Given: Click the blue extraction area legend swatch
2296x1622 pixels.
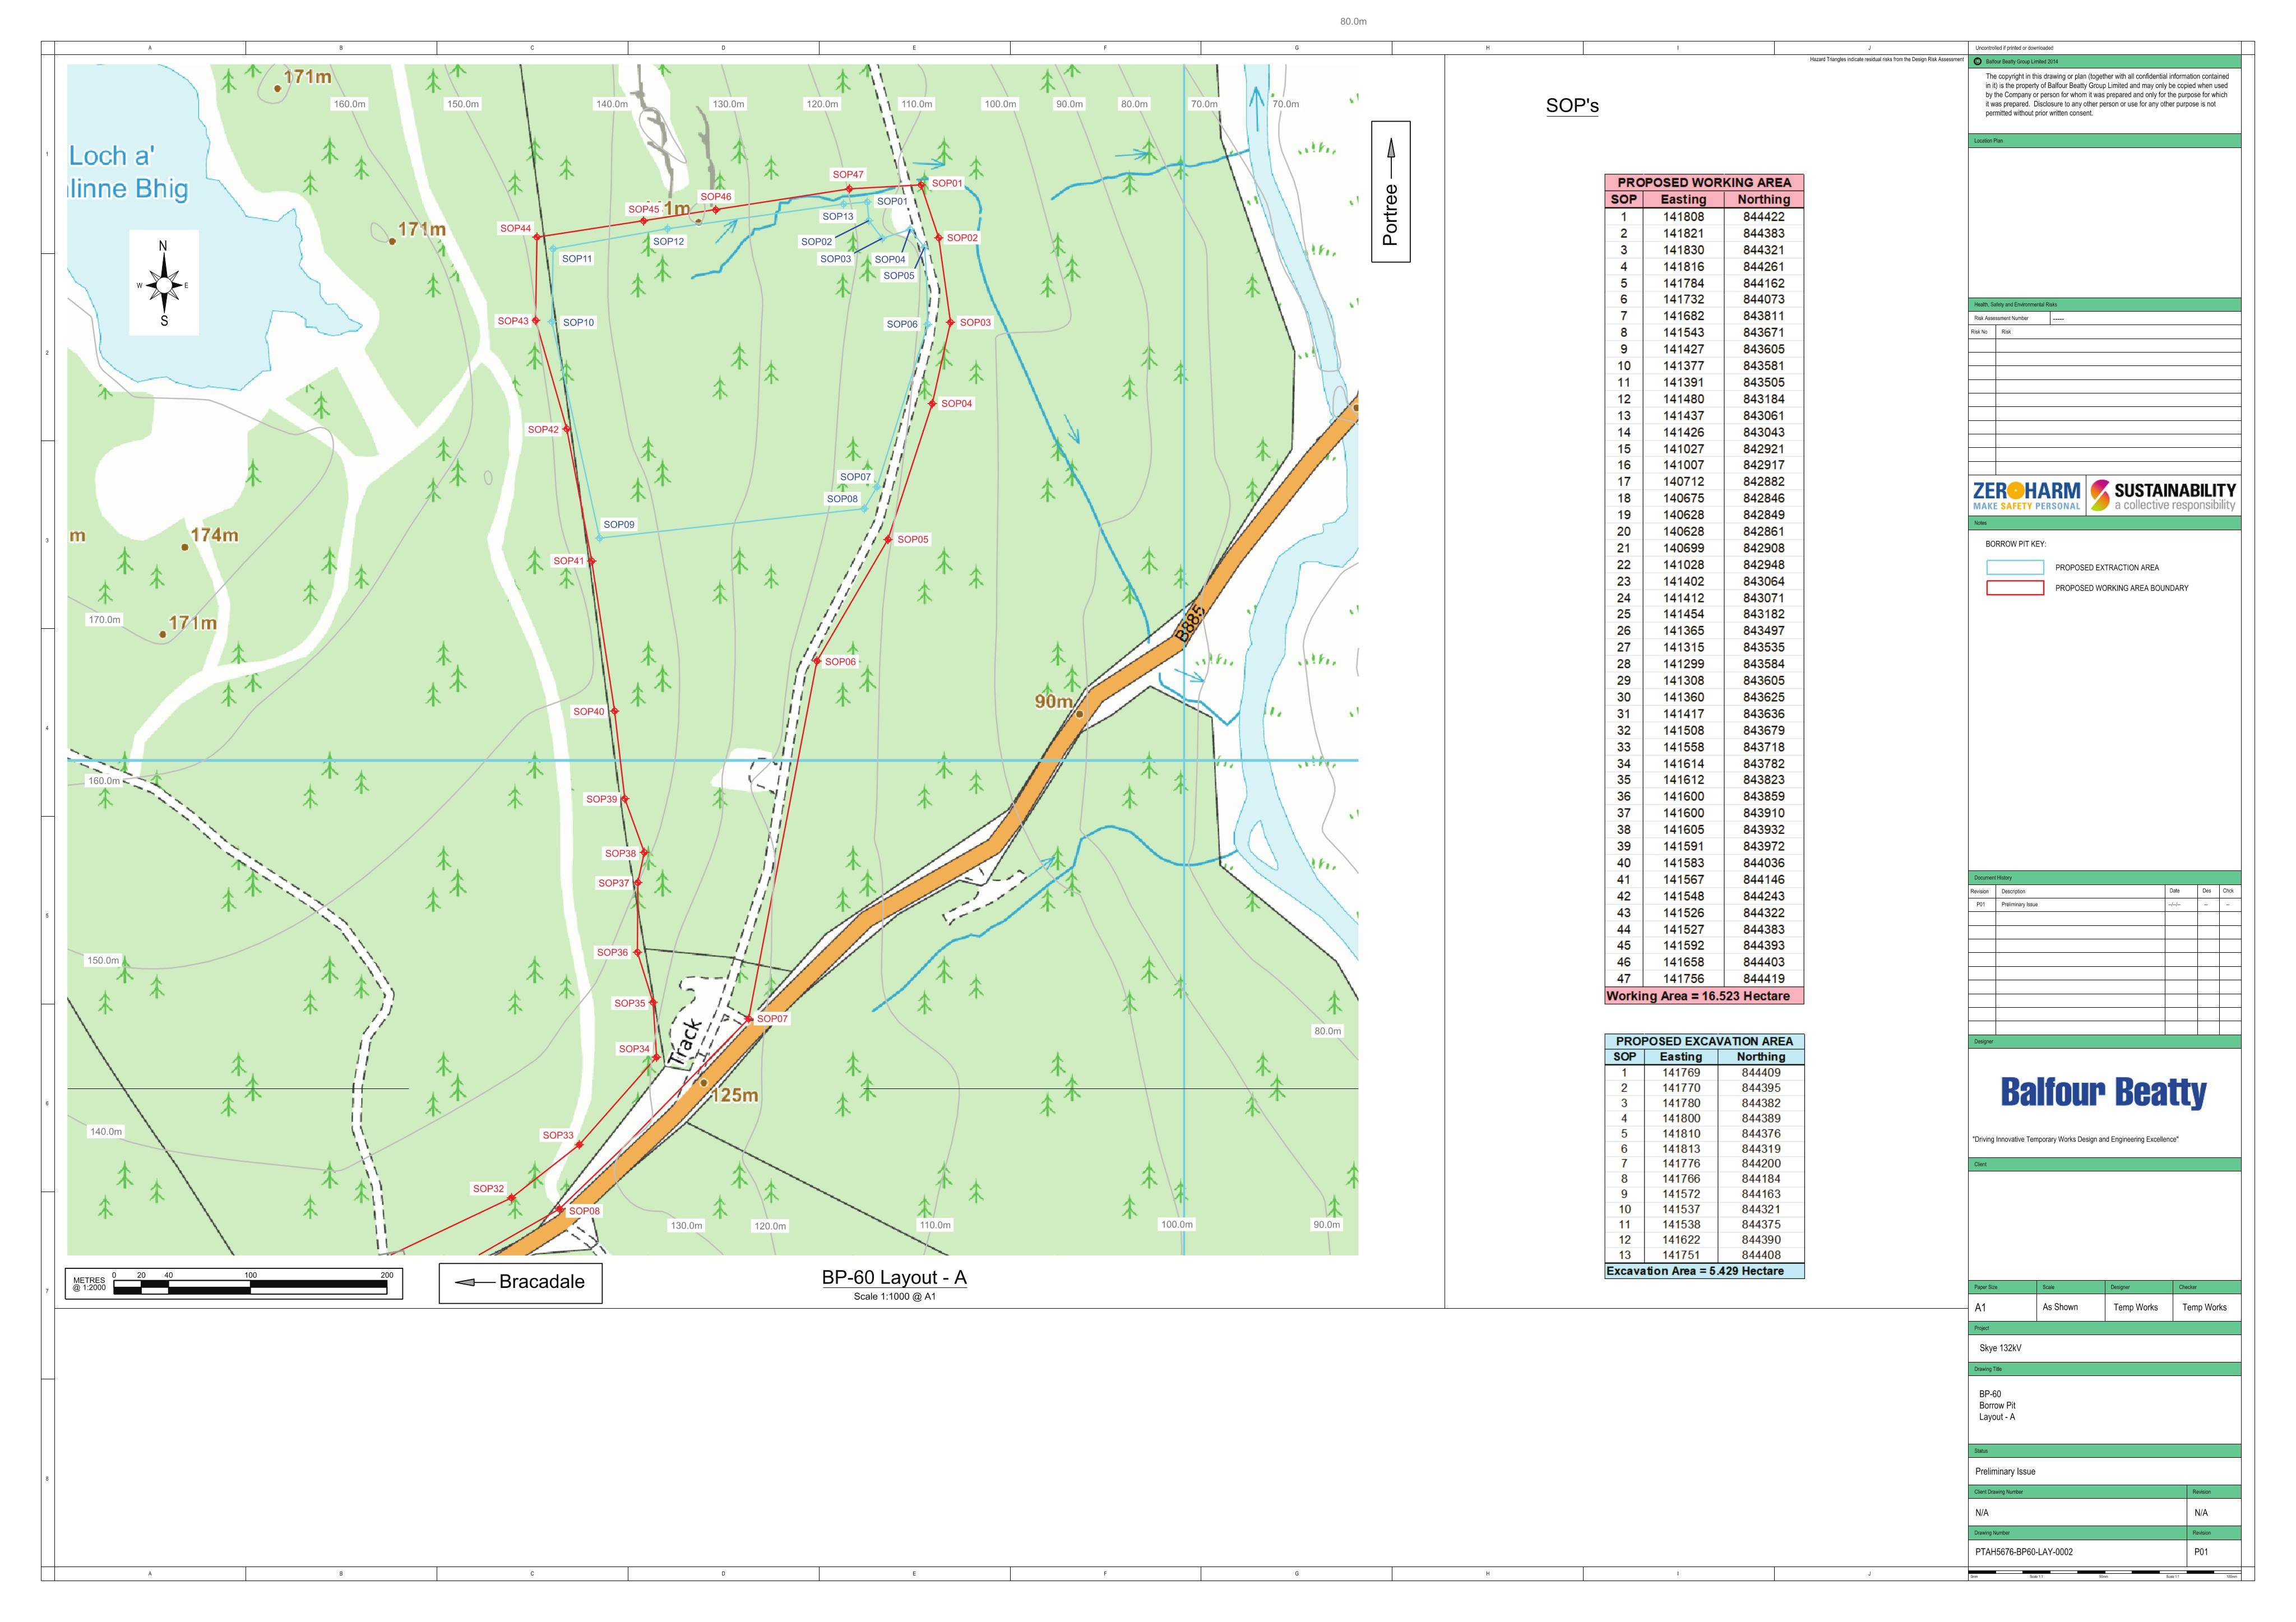Looking at the screenshot, I should pos(2014,567).
